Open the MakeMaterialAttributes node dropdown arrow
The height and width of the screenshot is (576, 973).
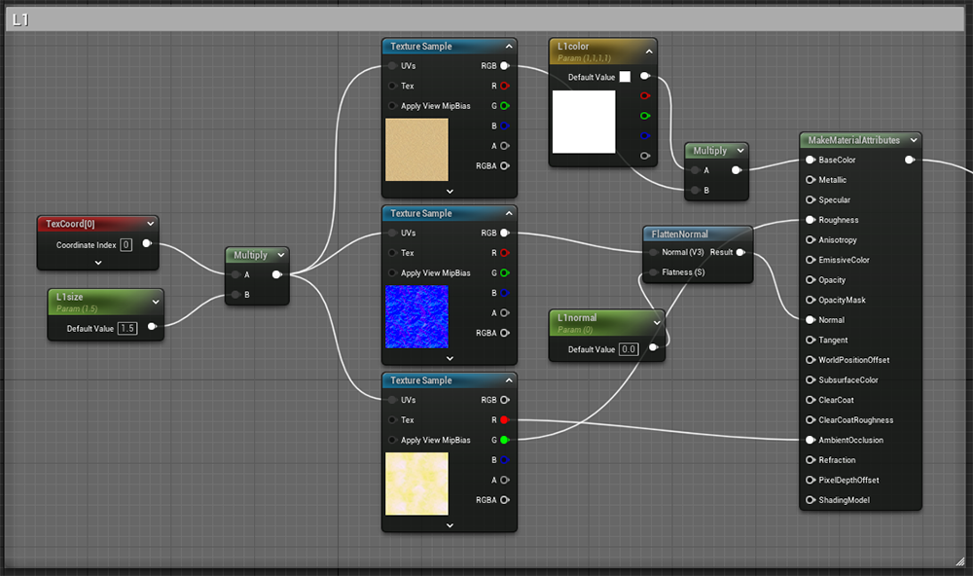pyautogui.click(x=913, y=140)
